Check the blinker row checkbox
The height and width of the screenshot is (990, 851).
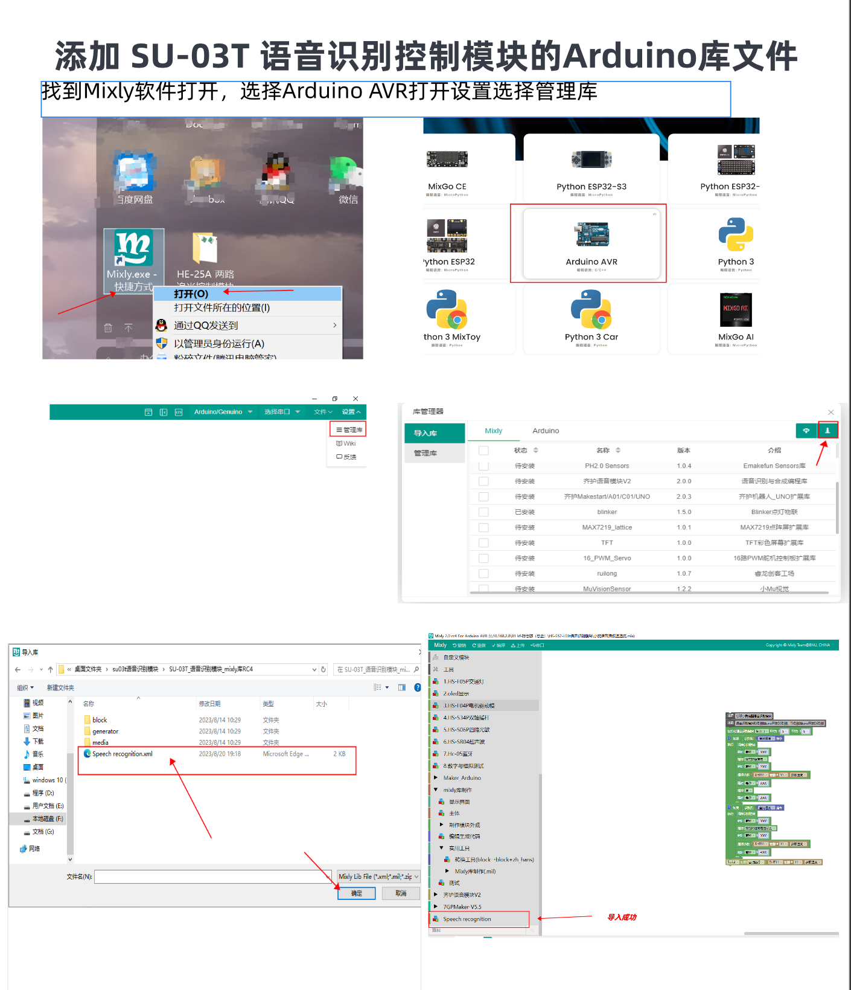[483, 512]
